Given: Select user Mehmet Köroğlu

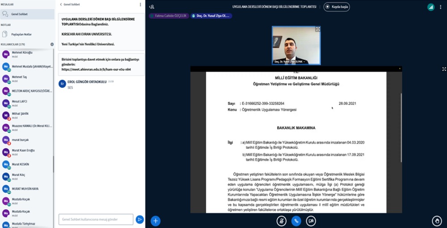Looking at the screenshot, I should pos(27,54).
